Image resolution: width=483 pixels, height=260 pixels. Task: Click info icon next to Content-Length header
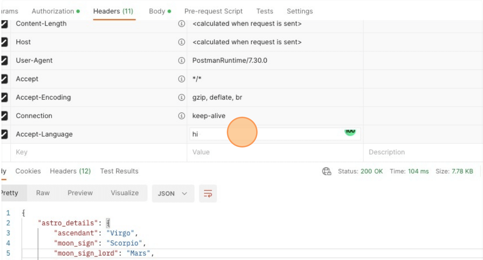(181, 24)
